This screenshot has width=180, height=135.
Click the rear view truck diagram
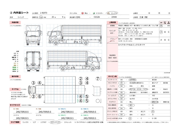[x=35, y=60]
